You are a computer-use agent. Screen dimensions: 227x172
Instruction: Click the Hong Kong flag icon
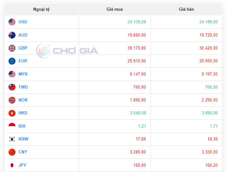click(12, 113)
